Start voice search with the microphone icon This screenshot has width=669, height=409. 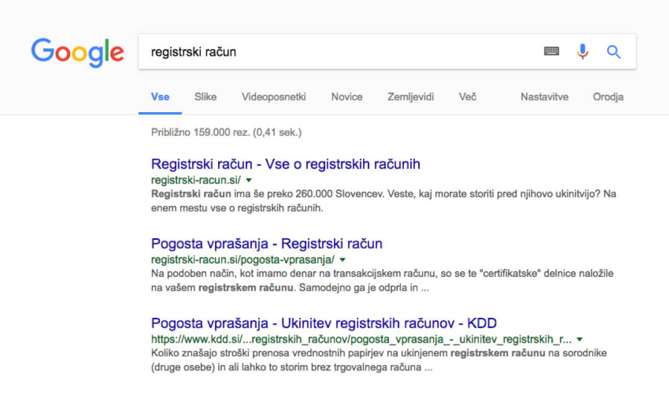point(582,51)
